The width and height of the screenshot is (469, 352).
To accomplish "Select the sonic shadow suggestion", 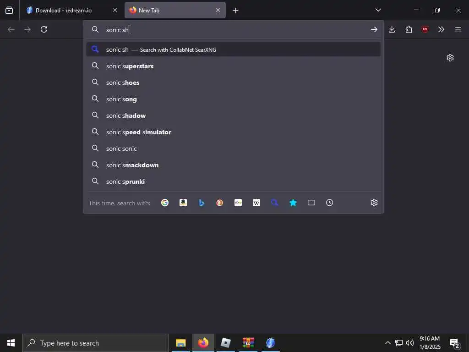I will pyautogui.click(x=233, y=115).
